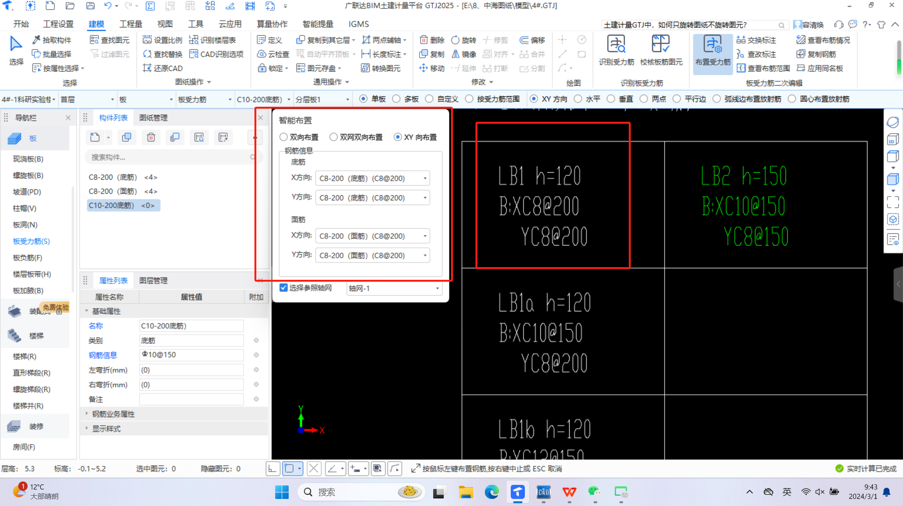Screen dimensions: 903x506
Task: Click the Windows Start button
Action: tap(282, 492)
